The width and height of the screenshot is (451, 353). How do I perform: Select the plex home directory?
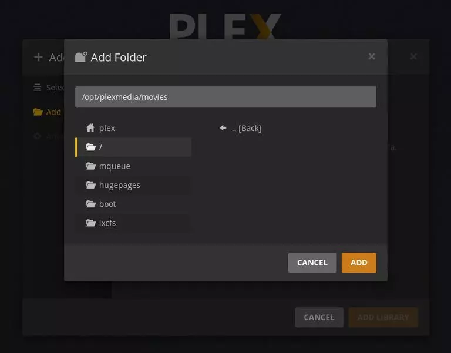tap(133, 127)
